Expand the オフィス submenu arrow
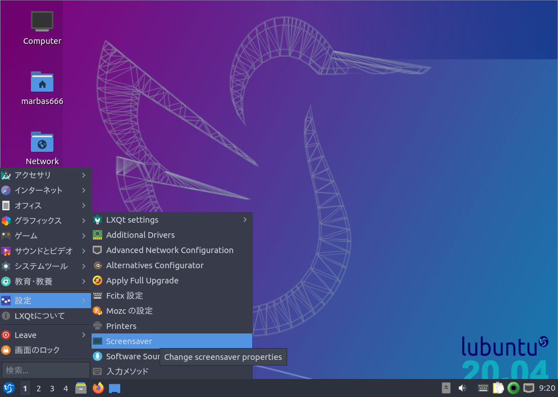Viewport: 558px width, 397px height. coord(84,205)
